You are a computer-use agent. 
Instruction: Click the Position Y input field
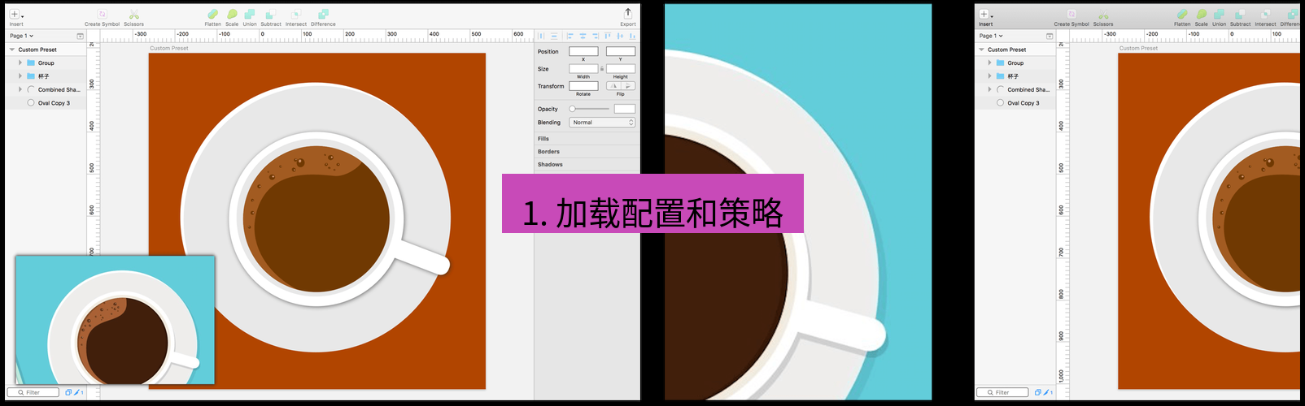coord(621,51)
